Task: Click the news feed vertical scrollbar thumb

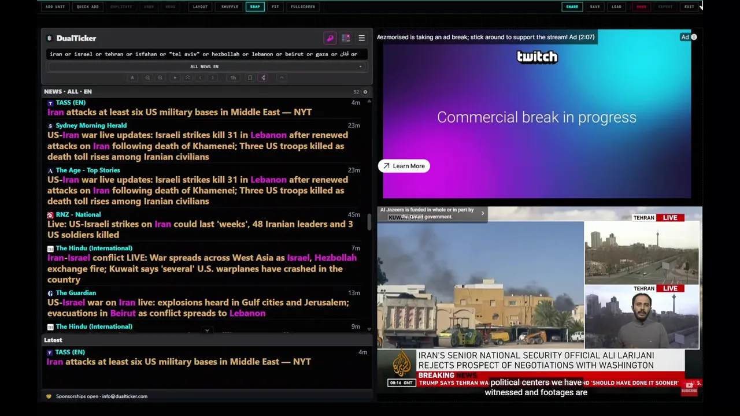Action: click(x=369, y=222)
